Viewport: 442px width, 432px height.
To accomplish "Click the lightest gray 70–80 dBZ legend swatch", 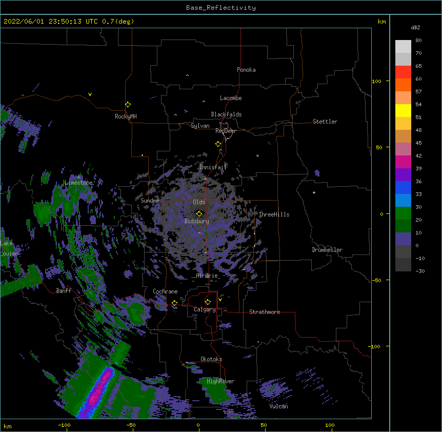I will point(403,47).
